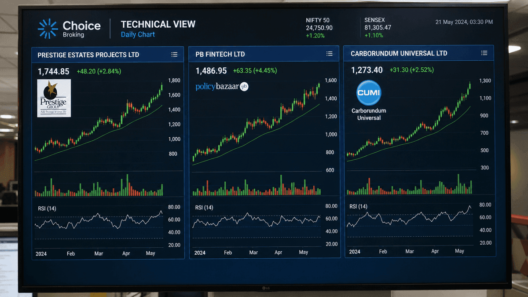Click Prestige change +48.20 (+2.84%)
The width and height of the screenshot is (528, 297).
tap(99, 71)
